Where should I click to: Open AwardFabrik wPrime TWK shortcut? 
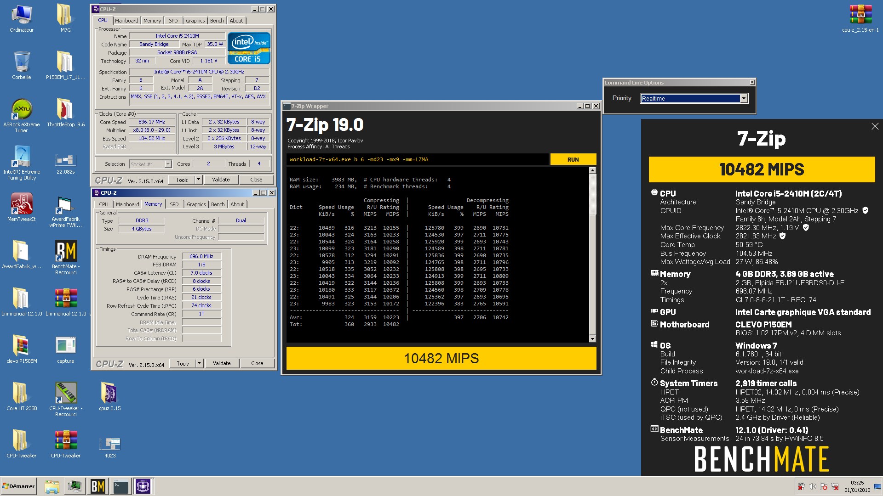(x=66, y=210)
